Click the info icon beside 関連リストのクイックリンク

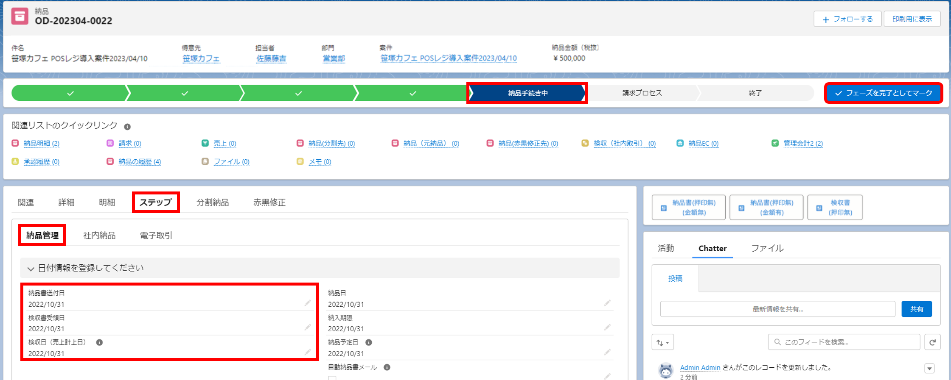pyautogui.click(x=127, y=127)
